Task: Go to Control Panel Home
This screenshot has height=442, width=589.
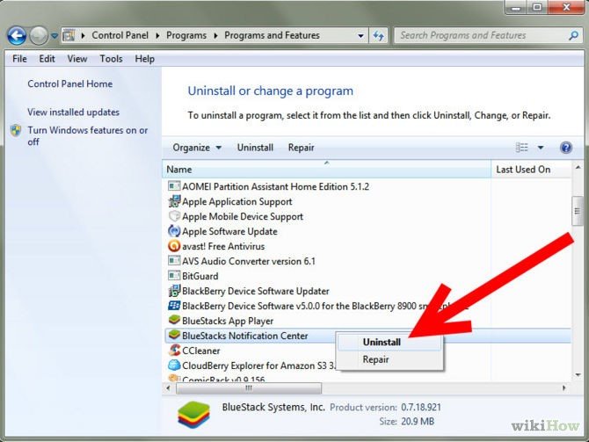Action: (69, 83)
